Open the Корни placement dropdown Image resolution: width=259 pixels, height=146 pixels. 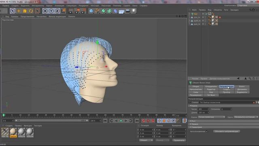(x=212, y=117)
